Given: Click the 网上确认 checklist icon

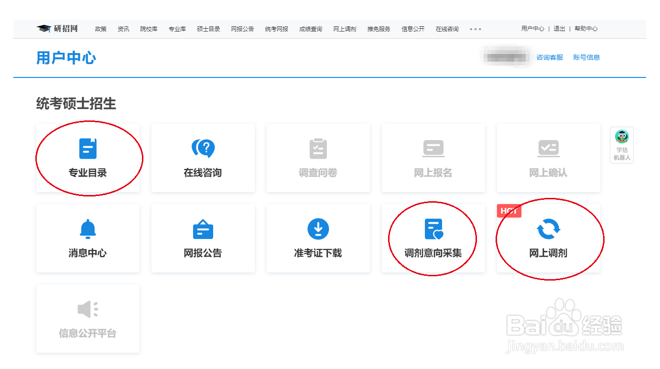Looking at the screenshot, I should pyautogui.click(x=549, y=149).
